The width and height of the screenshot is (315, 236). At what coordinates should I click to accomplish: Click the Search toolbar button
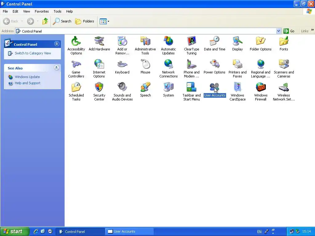[x=62, y=21]
